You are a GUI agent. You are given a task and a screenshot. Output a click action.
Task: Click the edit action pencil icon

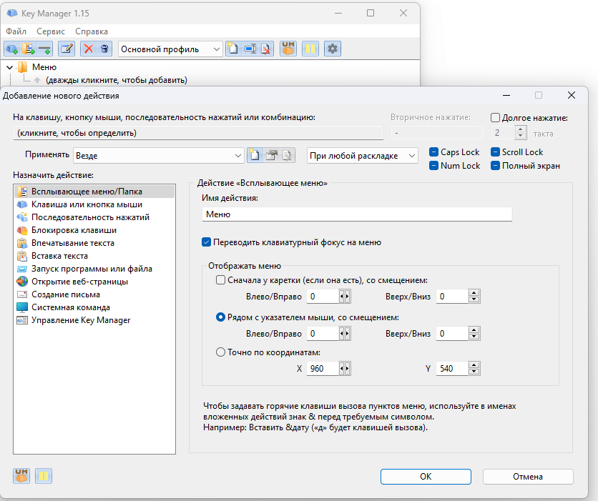tap(67, 49)
